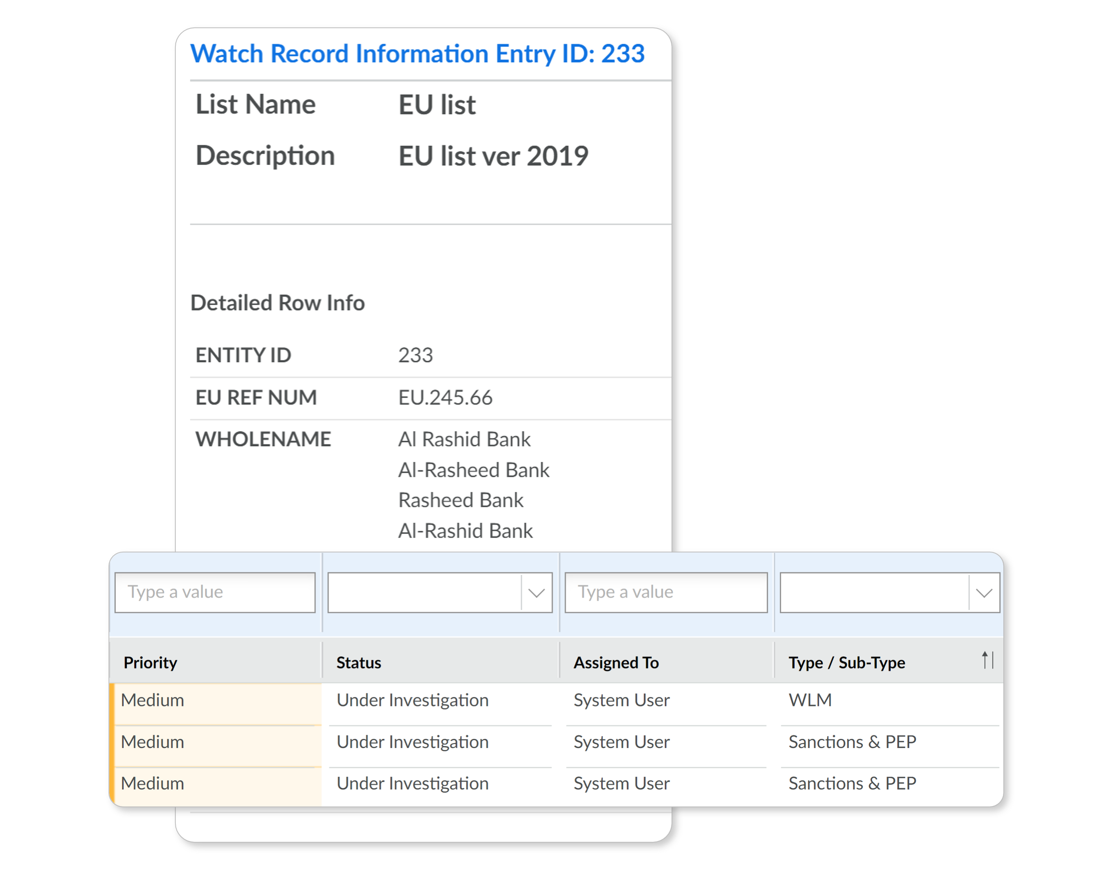
Task: Click Under Investigation in the second row
Action: point(412,742)
